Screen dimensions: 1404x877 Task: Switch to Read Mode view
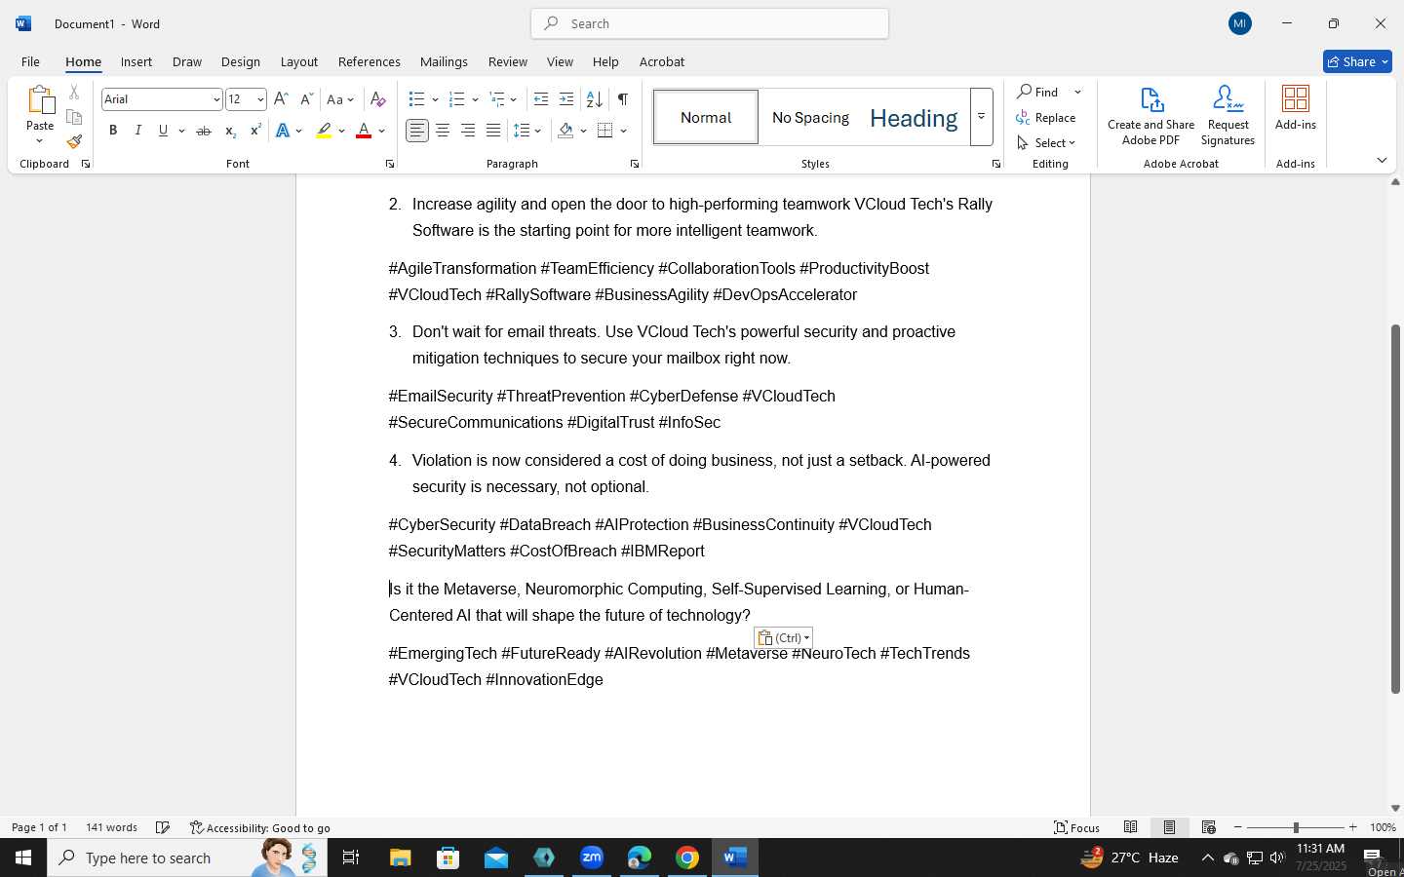click(x=1131, y=827)
